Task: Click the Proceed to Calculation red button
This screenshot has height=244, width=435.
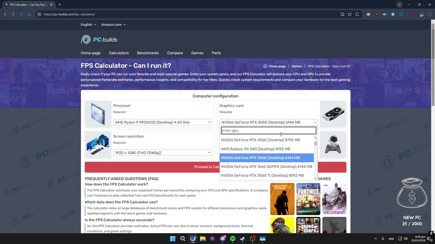Action: coord(215,167)
